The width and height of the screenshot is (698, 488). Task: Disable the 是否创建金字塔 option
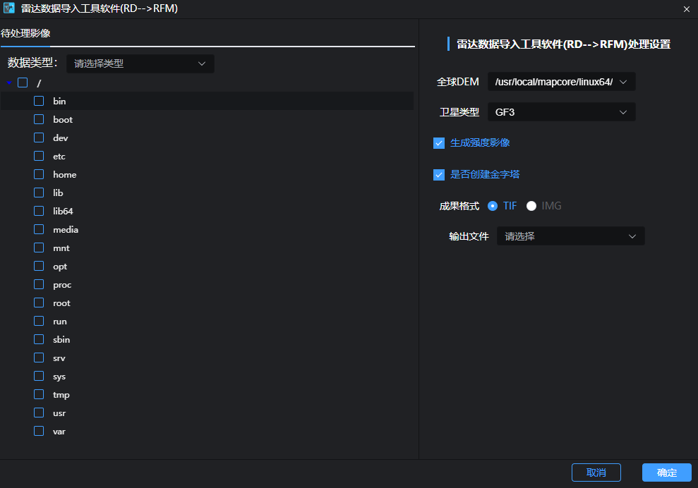click(438, 175)
